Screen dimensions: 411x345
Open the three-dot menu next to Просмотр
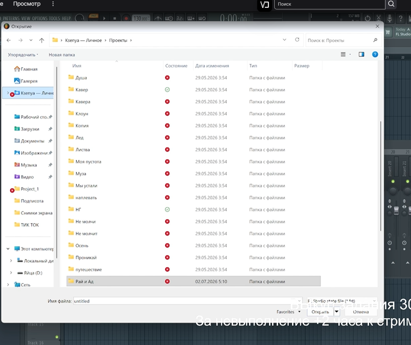[x=53, y=4]
